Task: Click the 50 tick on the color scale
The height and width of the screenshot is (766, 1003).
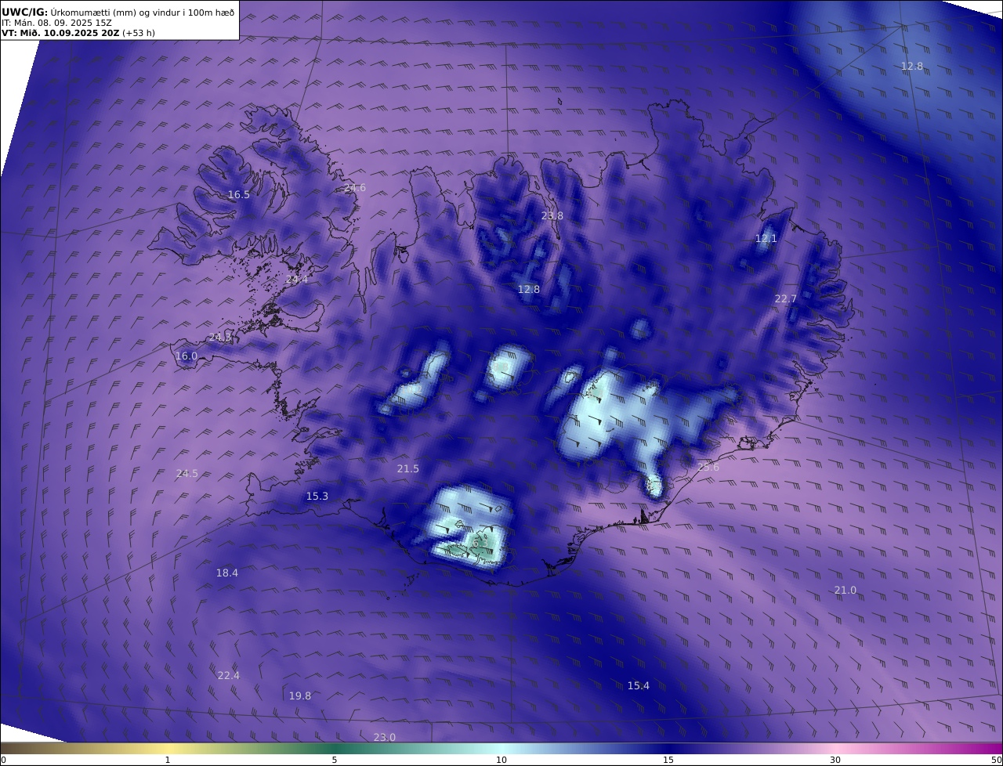Action: click(997, 760)
